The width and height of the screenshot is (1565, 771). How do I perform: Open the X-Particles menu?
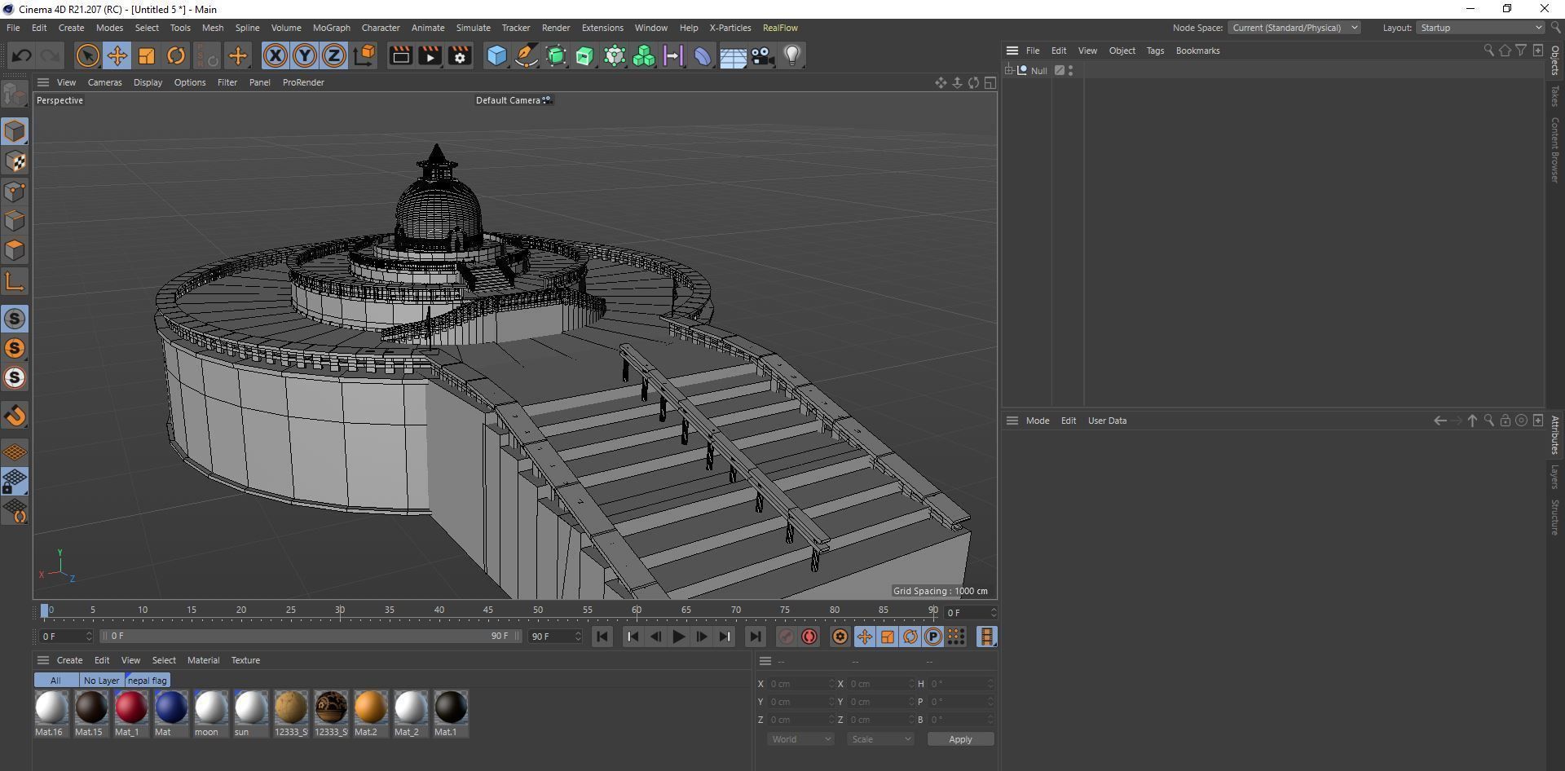coord(730,28)
